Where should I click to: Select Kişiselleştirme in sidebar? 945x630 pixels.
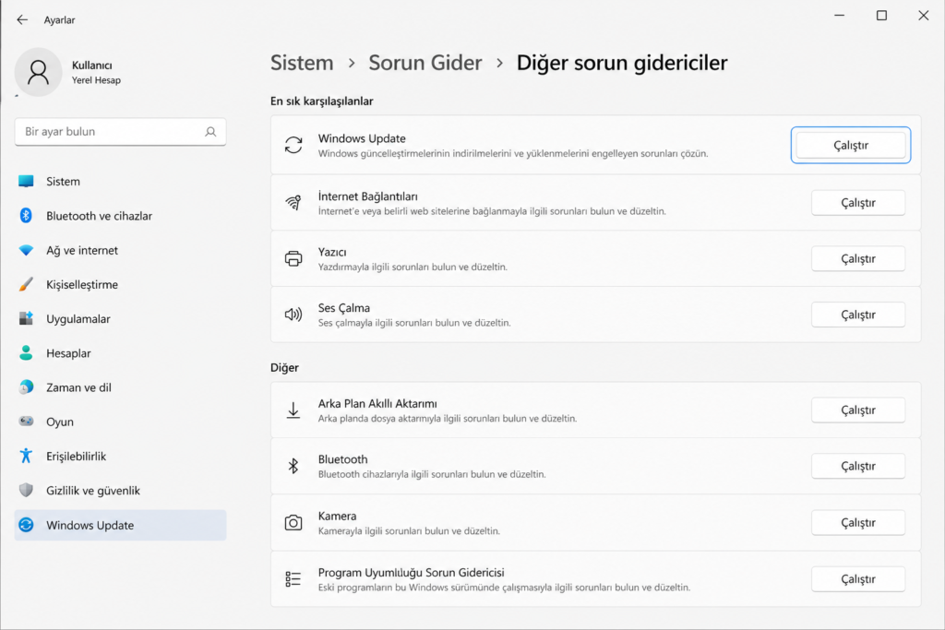(121, 284)
